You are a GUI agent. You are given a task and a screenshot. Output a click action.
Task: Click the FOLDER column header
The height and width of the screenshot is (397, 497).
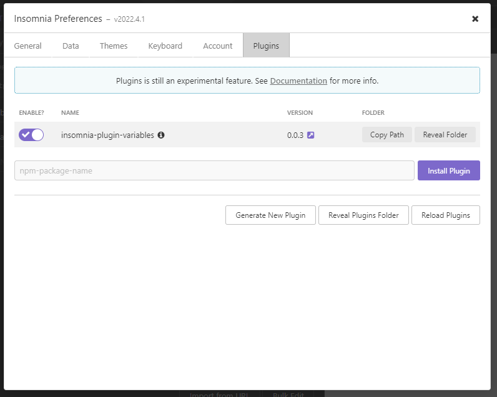(373, 113)
